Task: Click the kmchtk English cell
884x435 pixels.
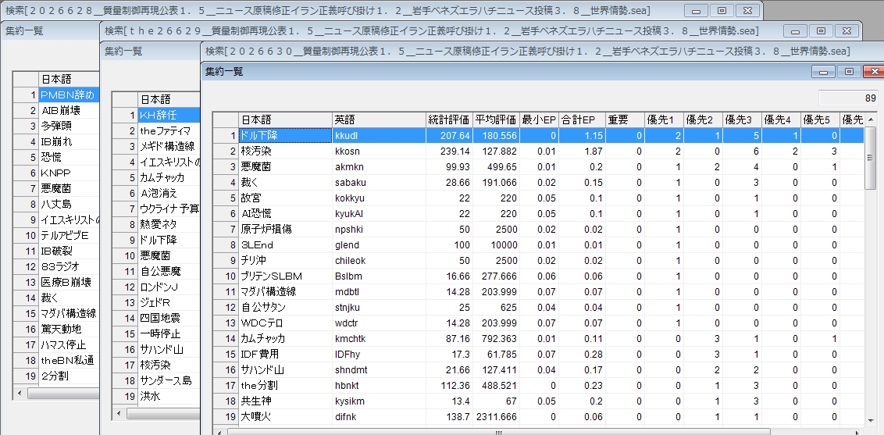Action: pyautogui.click(x=379, y=339)
